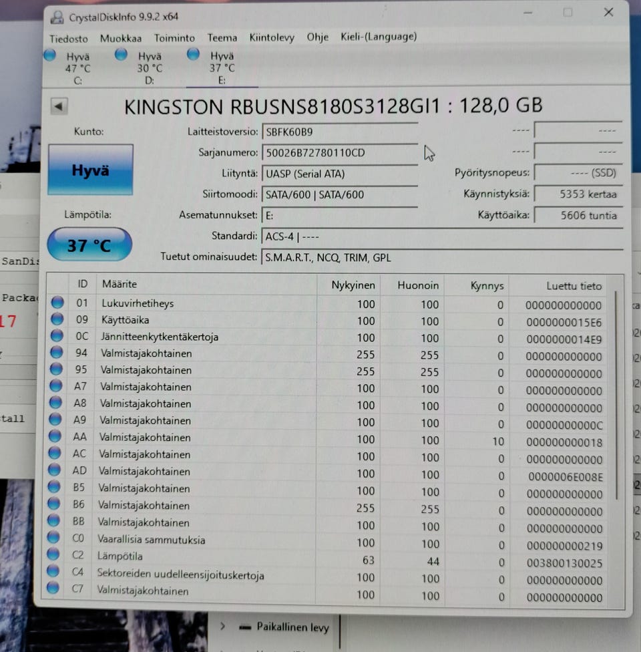Select Paikallinen levy in background window
Screen dimensions: 641x652
292,627
